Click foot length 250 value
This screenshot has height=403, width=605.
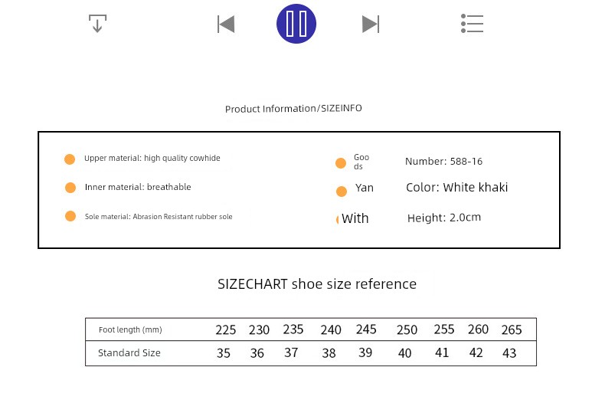coord(407,330)
